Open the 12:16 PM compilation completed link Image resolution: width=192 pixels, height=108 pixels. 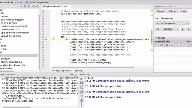click(122, 81)
